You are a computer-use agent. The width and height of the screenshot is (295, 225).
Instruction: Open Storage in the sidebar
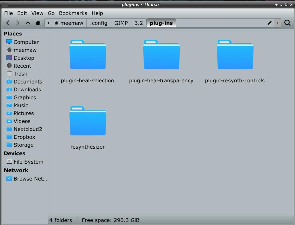tap(25, 145)
